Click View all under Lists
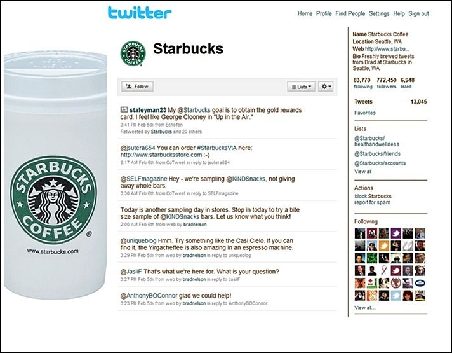This screenshot has height=353, width=452. 362,171
